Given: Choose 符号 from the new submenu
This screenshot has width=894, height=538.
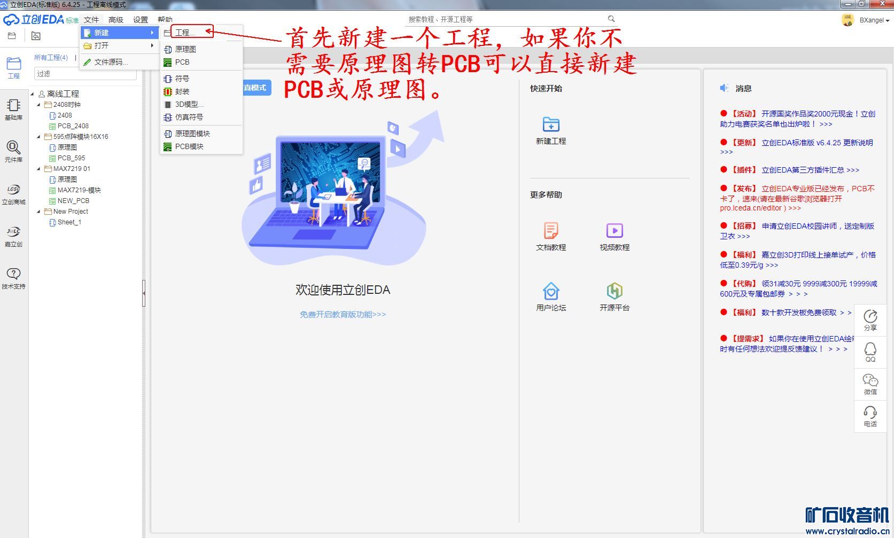Looking at the screenshot, I should pos(202,79).
